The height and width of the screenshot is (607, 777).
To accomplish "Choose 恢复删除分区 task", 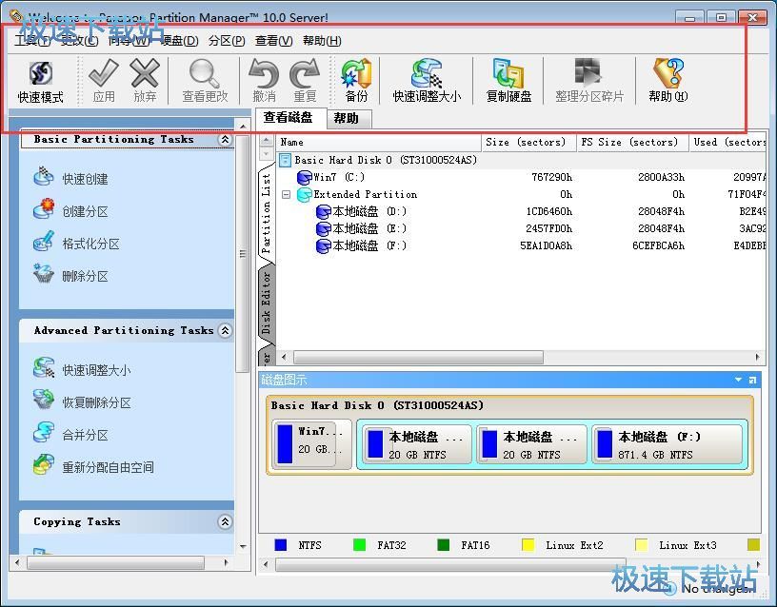I will point(82,402).
